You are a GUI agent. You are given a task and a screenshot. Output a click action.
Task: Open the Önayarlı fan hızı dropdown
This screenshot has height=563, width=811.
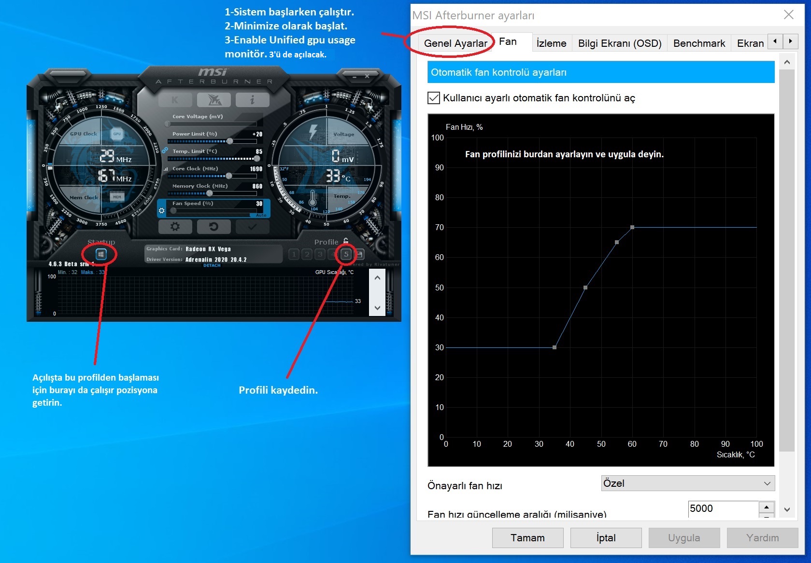click(x=688, y=483)
